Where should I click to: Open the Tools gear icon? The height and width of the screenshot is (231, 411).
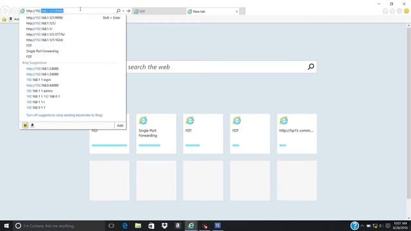399,11
